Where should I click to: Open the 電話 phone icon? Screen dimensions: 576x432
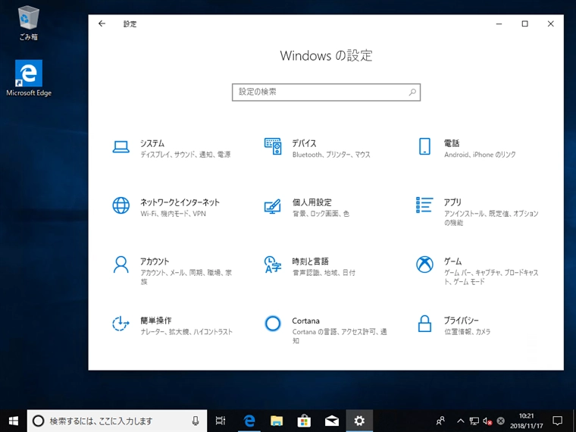pyautogui.click(x=424, y=146)
